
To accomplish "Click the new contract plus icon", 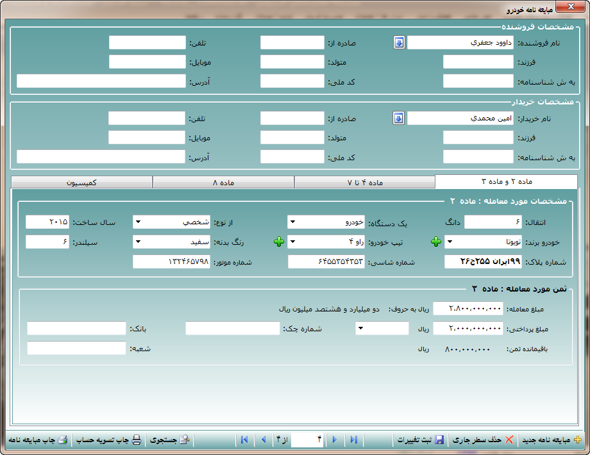I will 577,440.
